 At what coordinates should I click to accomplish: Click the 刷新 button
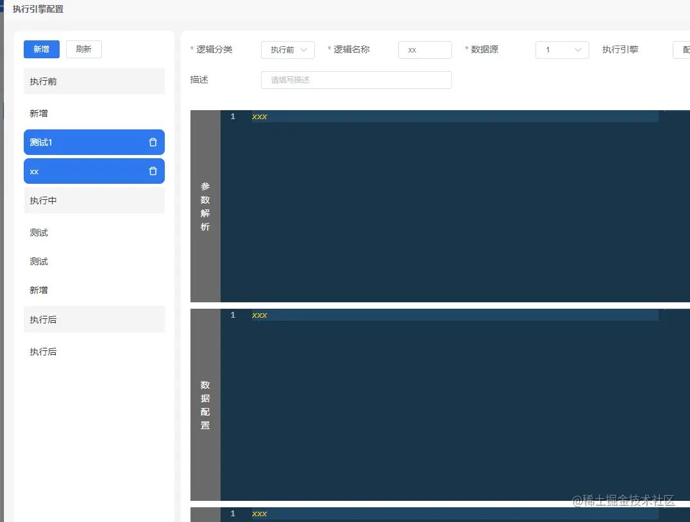[83, 49]
